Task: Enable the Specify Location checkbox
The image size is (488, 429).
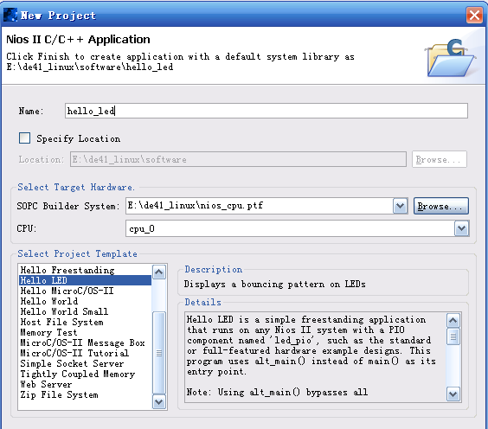Action: tap(24, 138)
